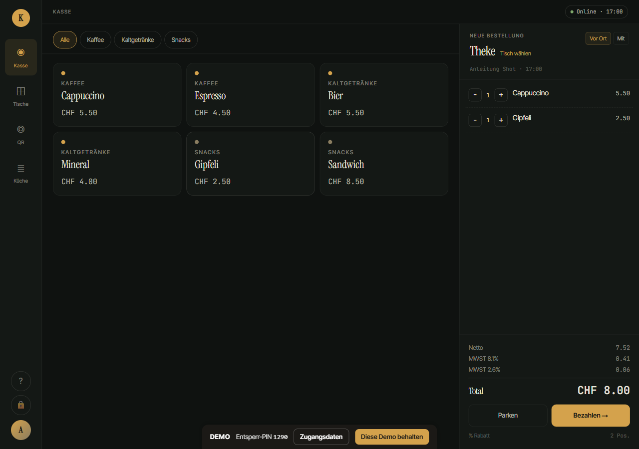Open the QR section
Image resolution: width=639 pixels, height=449 pixels.
coord(21,134)
